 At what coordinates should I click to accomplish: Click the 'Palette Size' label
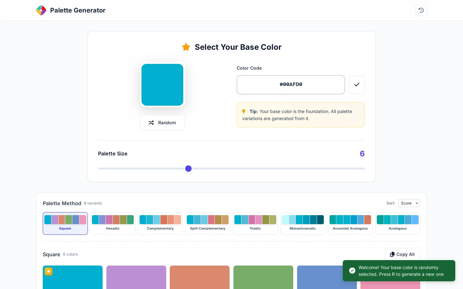pos(113,154)
